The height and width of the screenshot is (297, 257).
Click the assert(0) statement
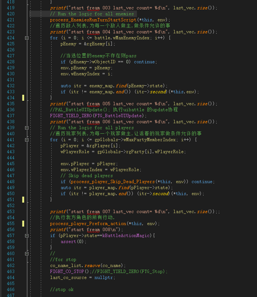pos(73,242)
